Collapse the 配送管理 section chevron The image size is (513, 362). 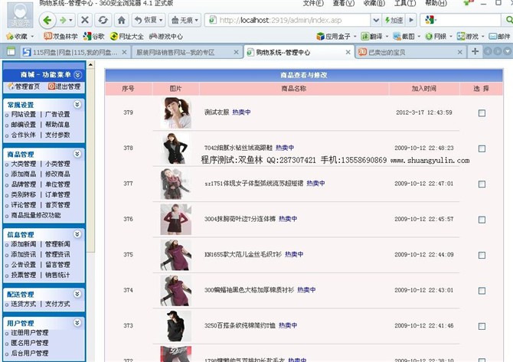(77, 294)
